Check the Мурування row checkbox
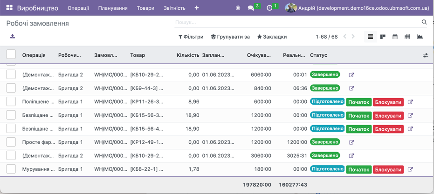Viewport: 434px width, 194px height. point(11,169)
